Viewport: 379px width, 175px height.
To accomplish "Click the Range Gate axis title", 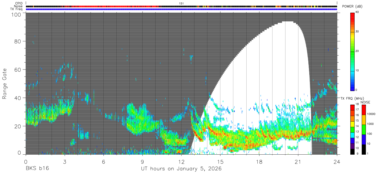I will click(x=5, y=84).
